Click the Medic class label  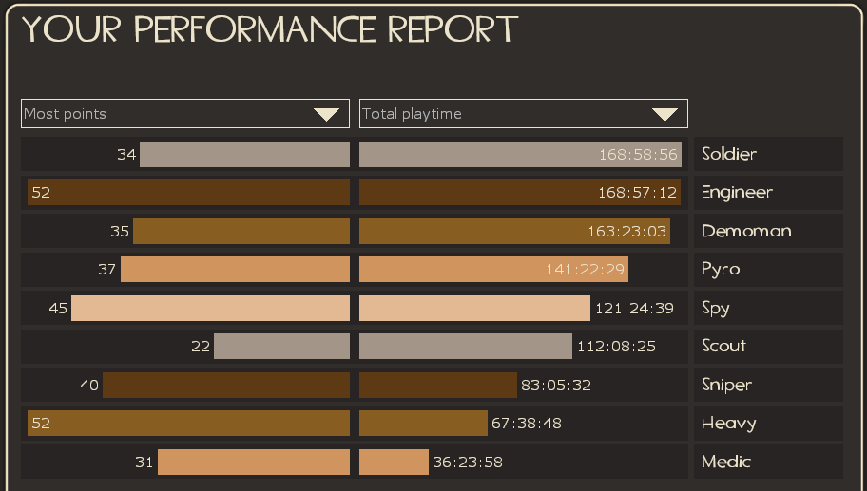click(726, 462)
